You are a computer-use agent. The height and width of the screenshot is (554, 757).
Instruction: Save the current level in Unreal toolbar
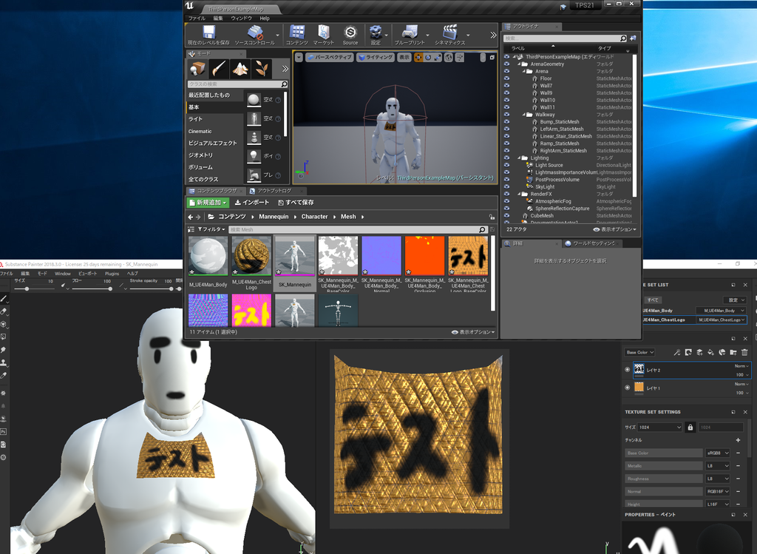point(208,36)
